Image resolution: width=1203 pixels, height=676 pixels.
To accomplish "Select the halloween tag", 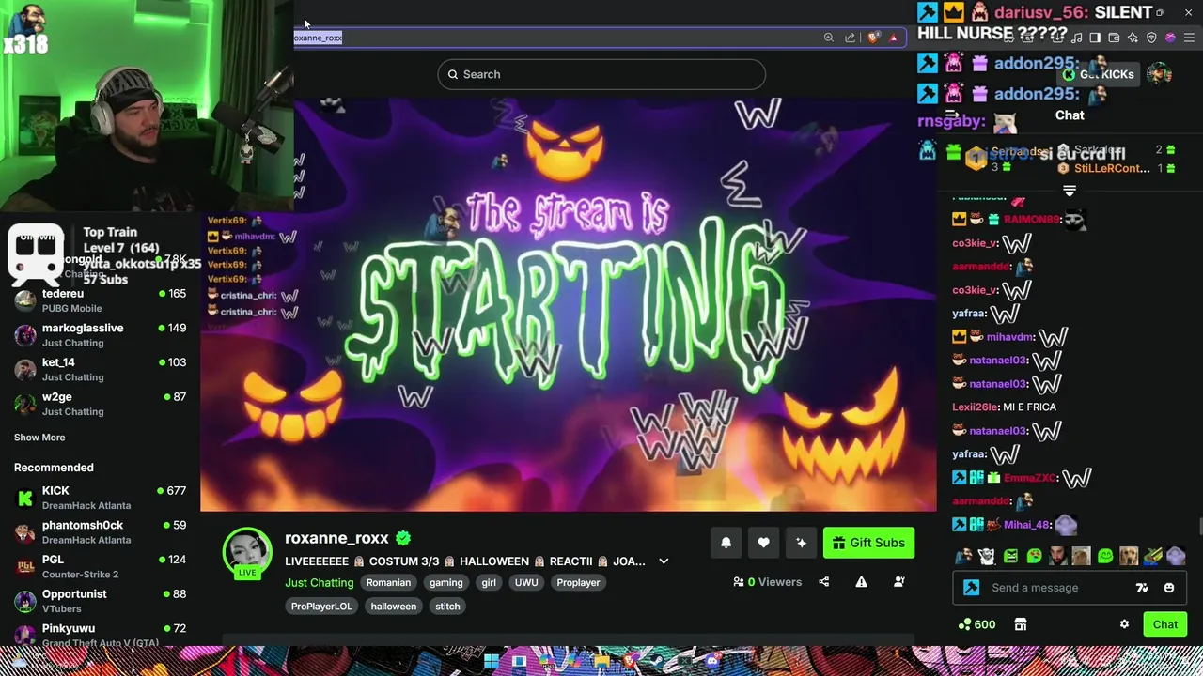I will pyautogui.click(x=393, y=606).
